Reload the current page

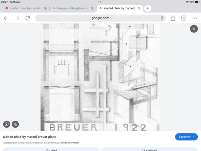click(28, 18)
